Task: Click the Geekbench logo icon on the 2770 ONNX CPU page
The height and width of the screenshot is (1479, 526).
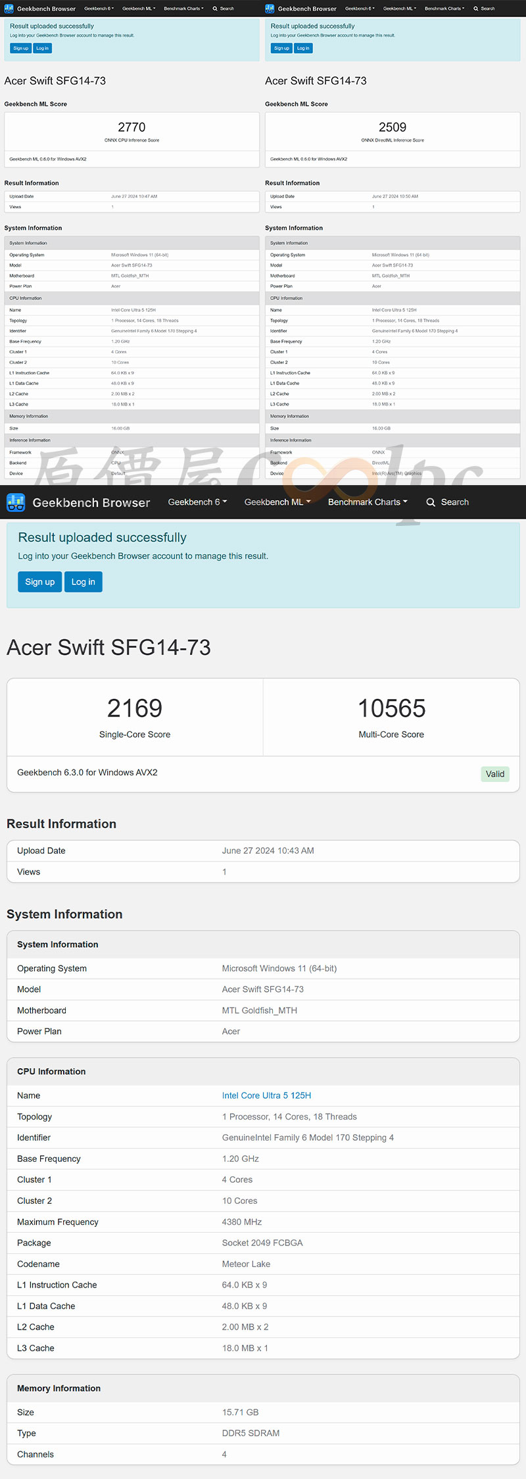Action: (9, 9)
